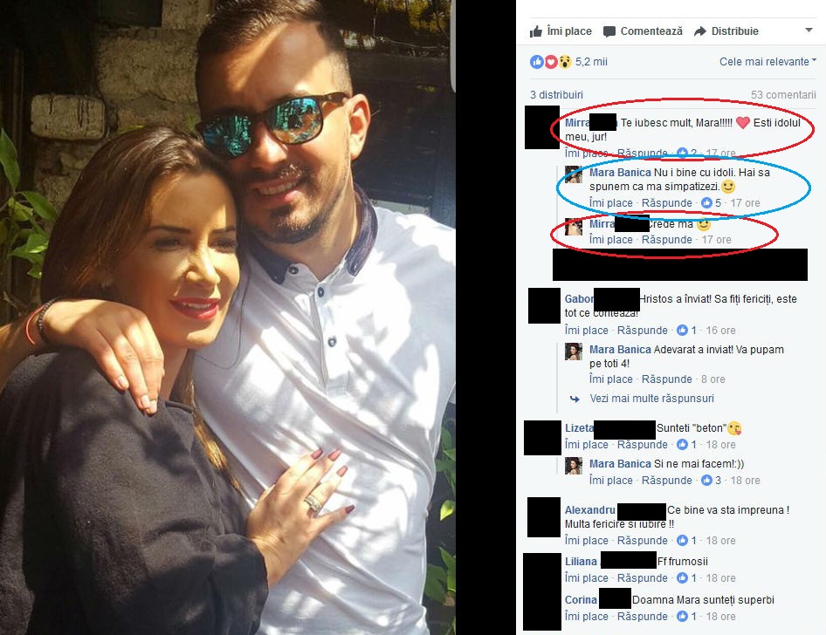Click like count icon on Lizeta's comment
826x635 pixels.
click(682, 445)
